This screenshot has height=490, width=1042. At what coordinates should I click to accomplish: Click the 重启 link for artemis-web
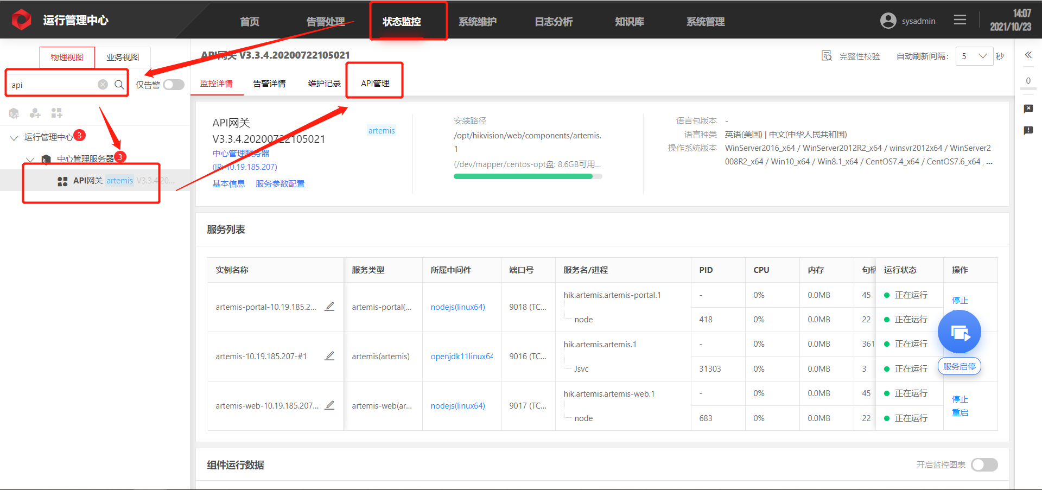pyautogui.click(x=960, y=412)
